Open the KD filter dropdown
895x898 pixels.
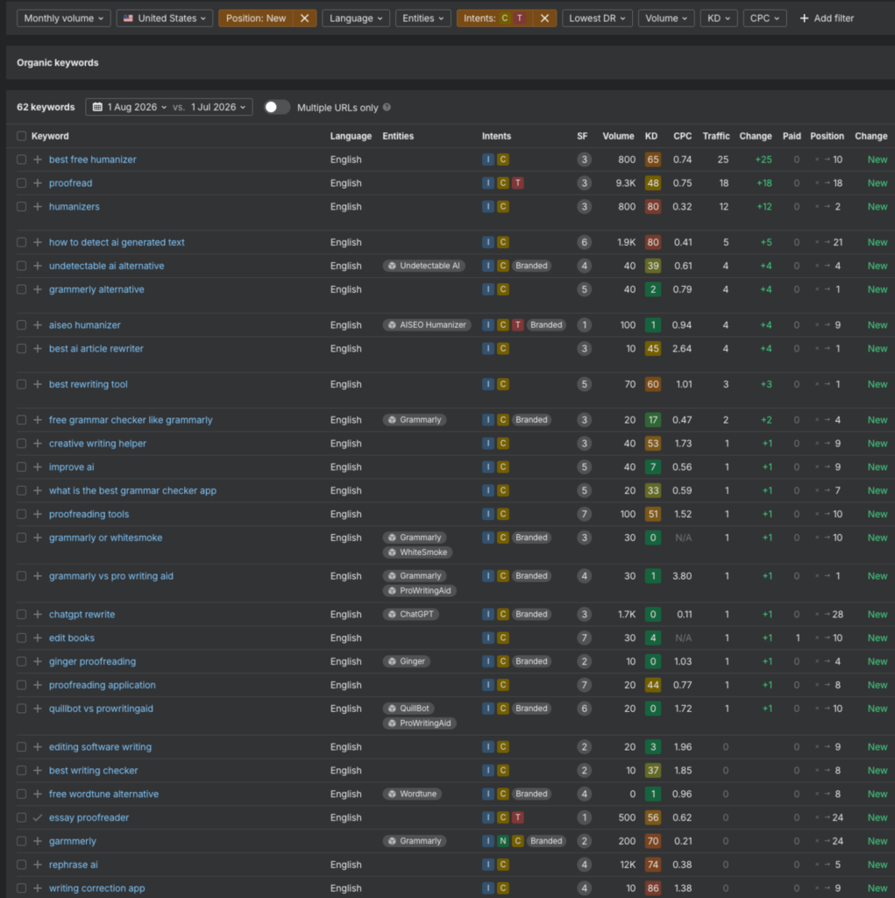coord(719,18)
